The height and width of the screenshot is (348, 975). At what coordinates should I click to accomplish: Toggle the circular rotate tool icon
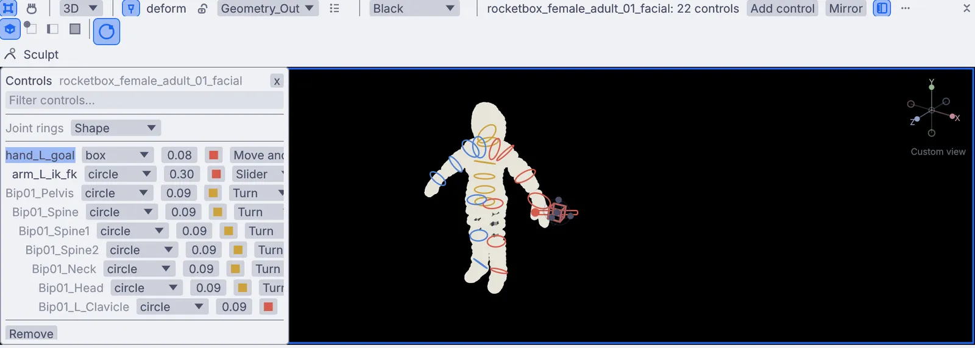click(x=107, y=31)
